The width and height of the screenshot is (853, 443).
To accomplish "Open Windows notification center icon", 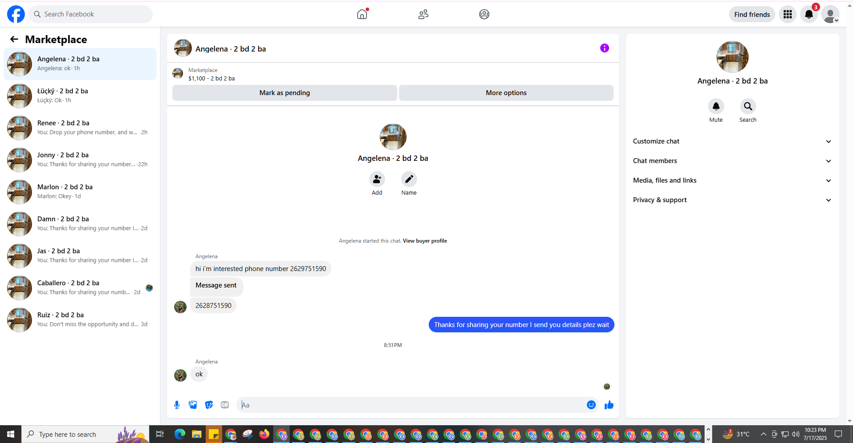I will (x=838, y=434).
